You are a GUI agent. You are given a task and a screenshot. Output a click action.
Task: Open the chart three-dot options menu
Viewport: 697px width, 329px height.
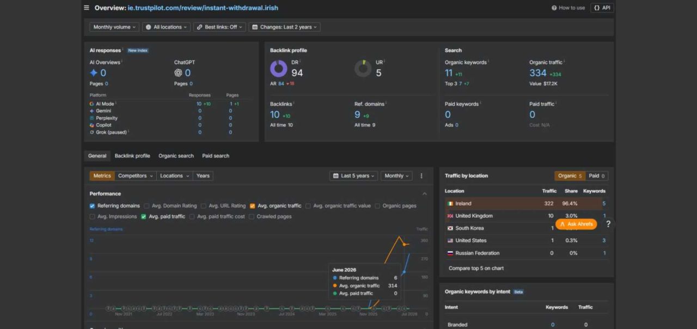tap(421, 176)
